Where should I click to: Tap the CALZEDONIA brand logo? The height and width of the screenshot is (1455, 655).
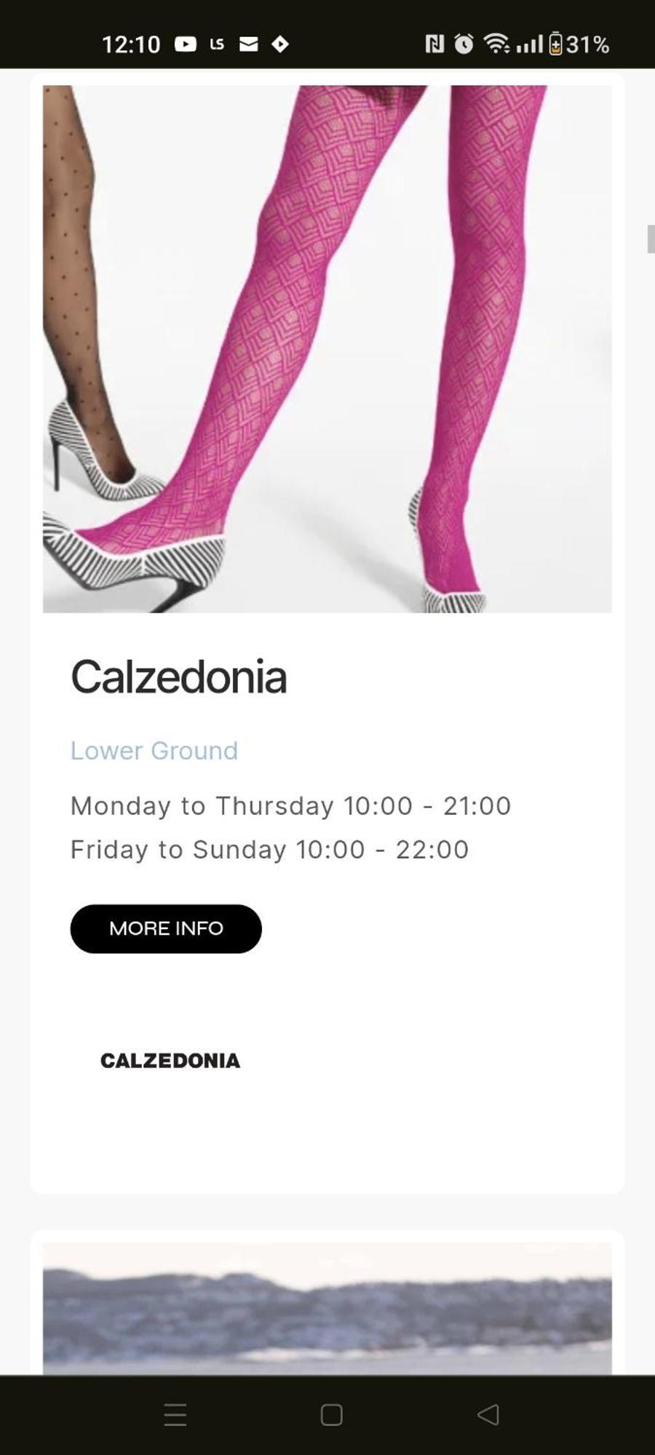(x=170, y=1061)
